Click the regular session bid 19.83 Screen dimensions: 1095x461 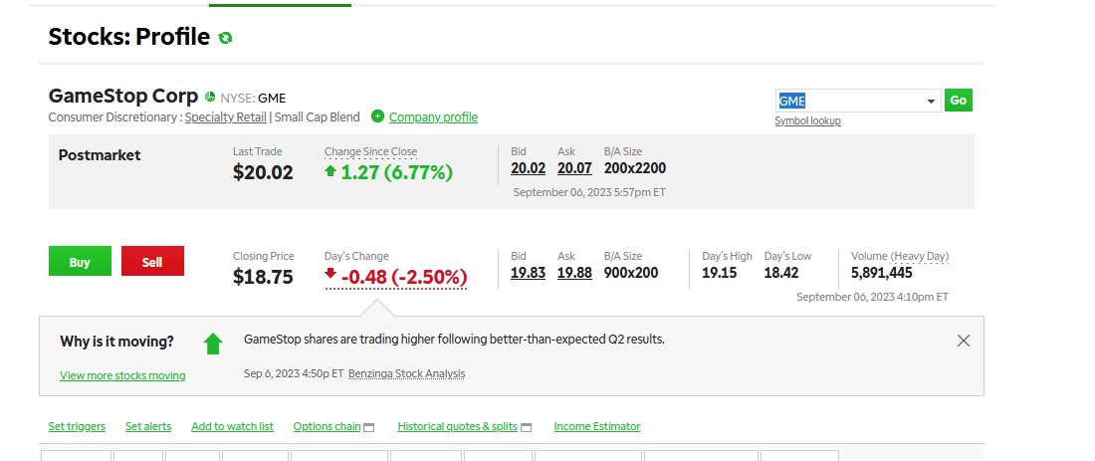(528, 273)
